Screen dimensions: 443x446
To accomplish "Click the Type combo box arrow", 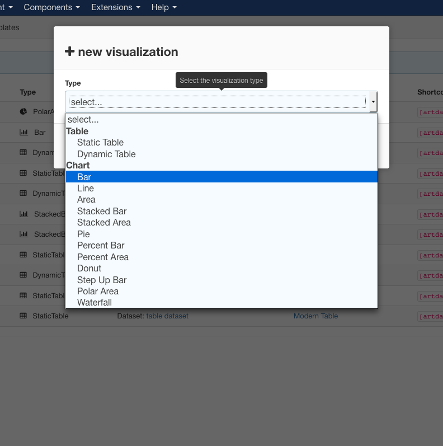I will tap(373, 102).
